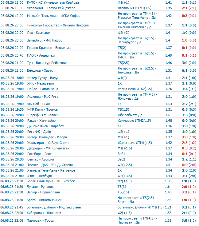199x226 pixels.
Task: Click match Зальцбург - ФК Пафос
Action: click(x=44, y=40)
